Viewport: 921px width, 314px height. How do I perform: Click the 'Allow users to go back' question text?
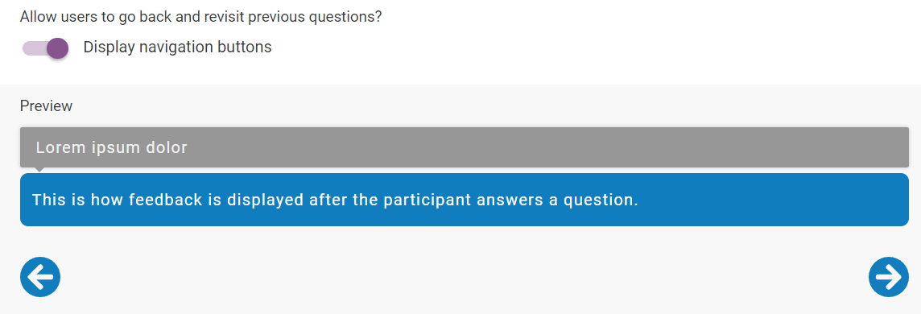pyautogui.click(x=201, y=16)
